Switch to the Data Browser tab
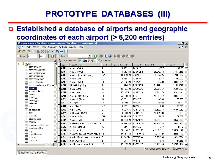 pyautogui.click(x=87, y=61)
